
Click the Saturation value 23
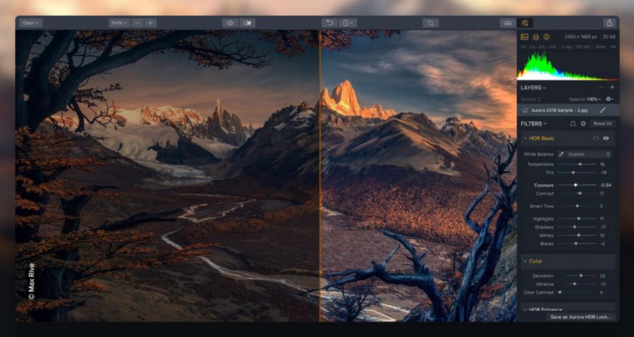point(602,276)
